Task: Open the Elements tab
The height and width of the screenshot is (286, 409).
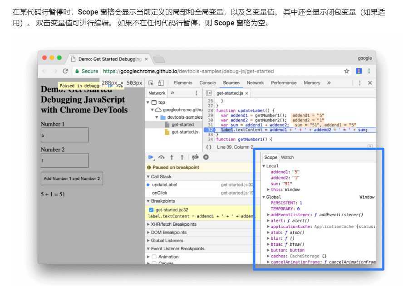Action: pos(183,82)
